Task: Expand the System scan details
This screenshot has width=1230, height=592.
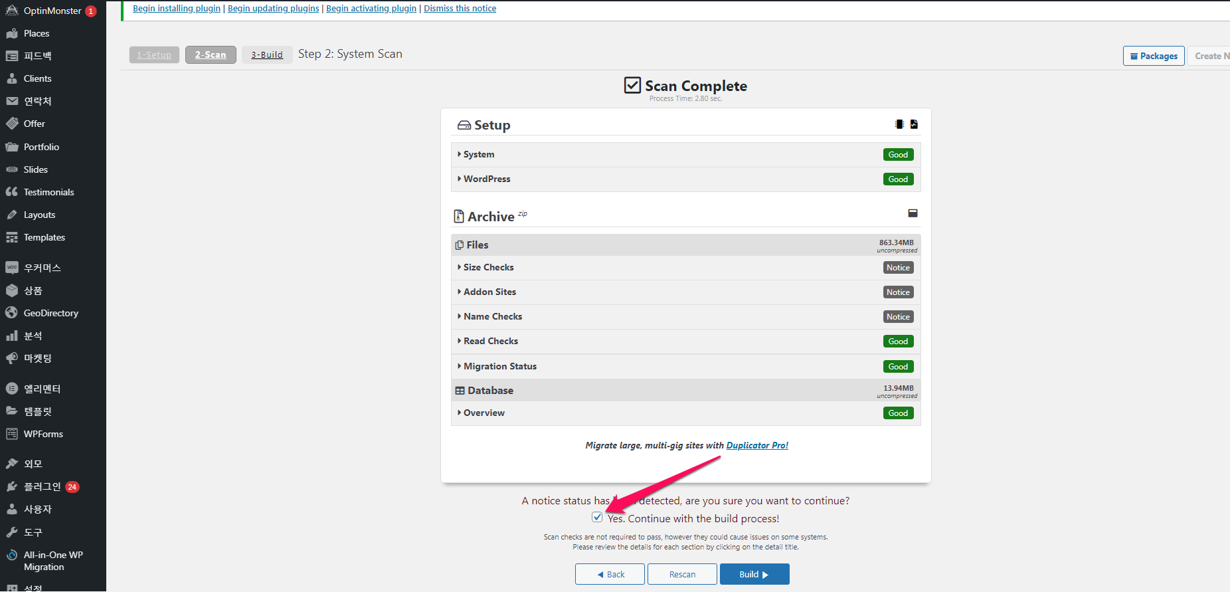Action: 479,154
